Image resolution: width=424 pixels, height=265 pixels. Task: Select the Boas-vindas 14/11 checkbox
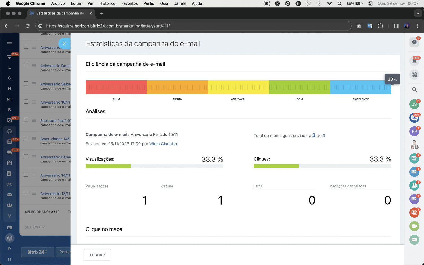[x=26, y=138]
